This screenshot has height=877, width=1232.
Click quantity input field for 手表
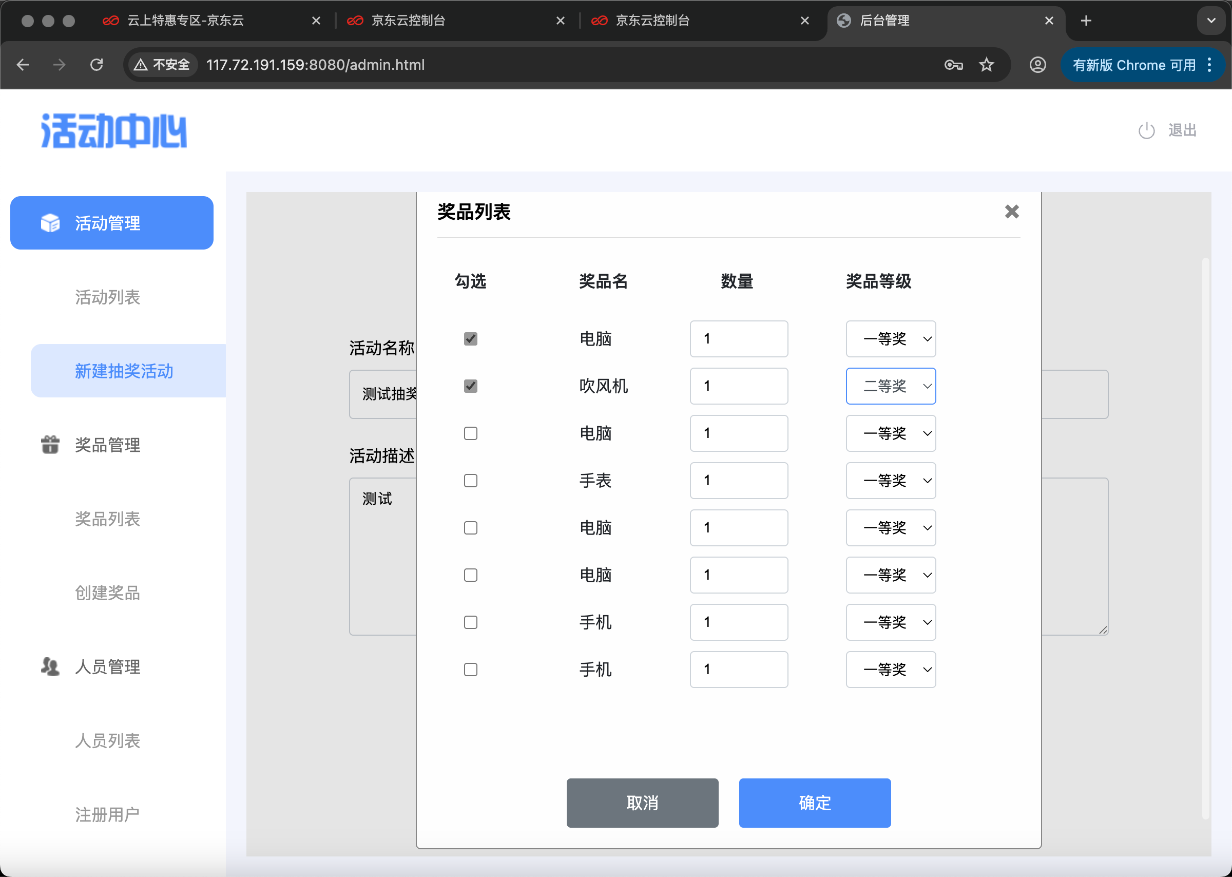click(738, 481)
